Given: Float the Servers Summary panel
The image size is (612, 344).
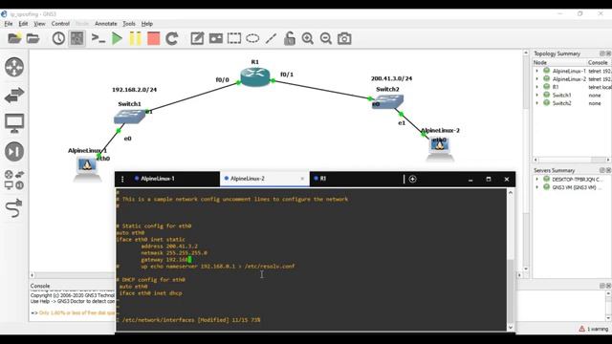Looking at the screenshot, I should click(x=601, y=170).
